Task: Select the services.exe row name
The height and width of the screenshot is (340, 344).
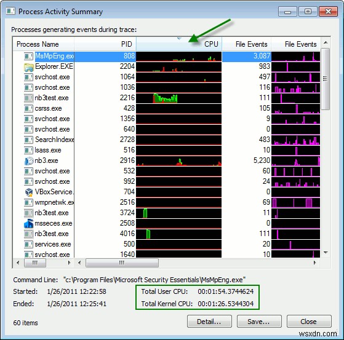Action: [x=53, y=244]
